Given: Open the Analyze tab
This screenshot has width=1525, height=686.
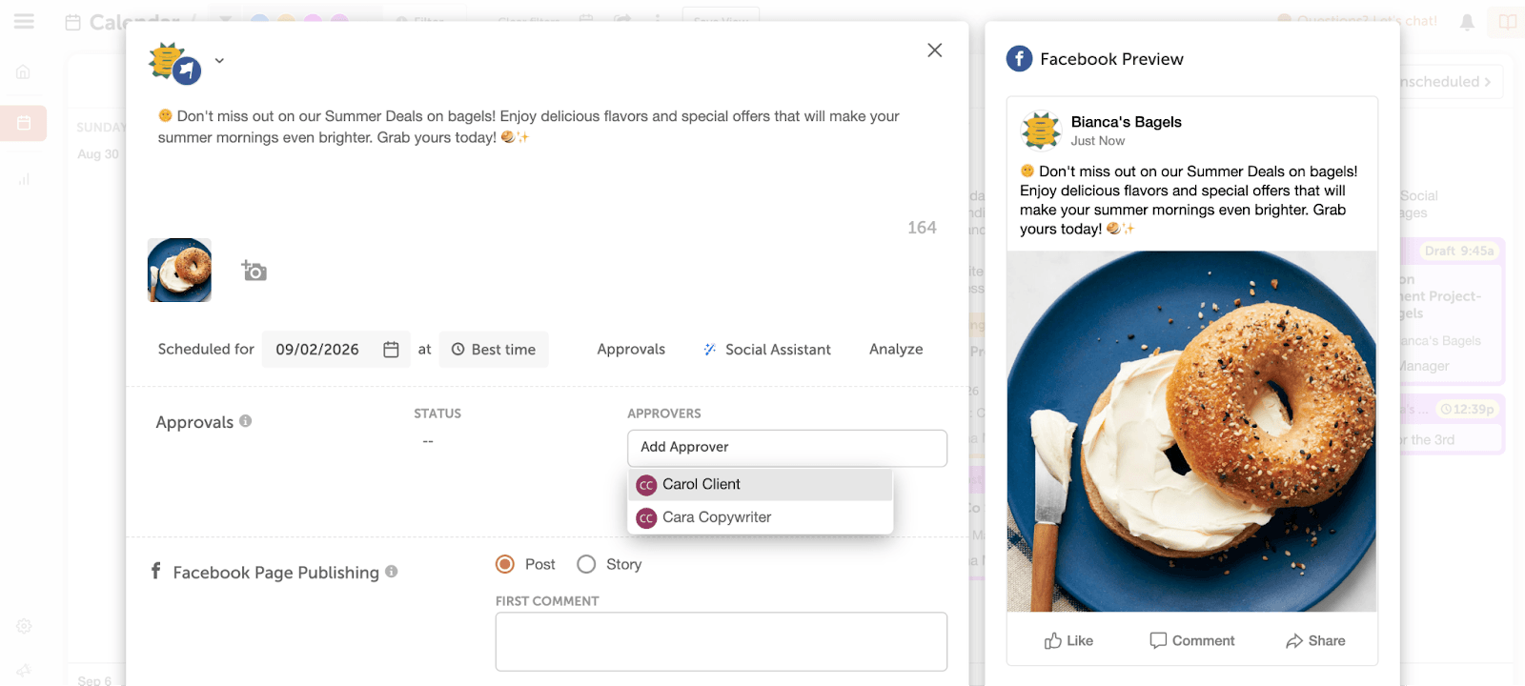Looking at the screenshot, I should click(896, 350).
